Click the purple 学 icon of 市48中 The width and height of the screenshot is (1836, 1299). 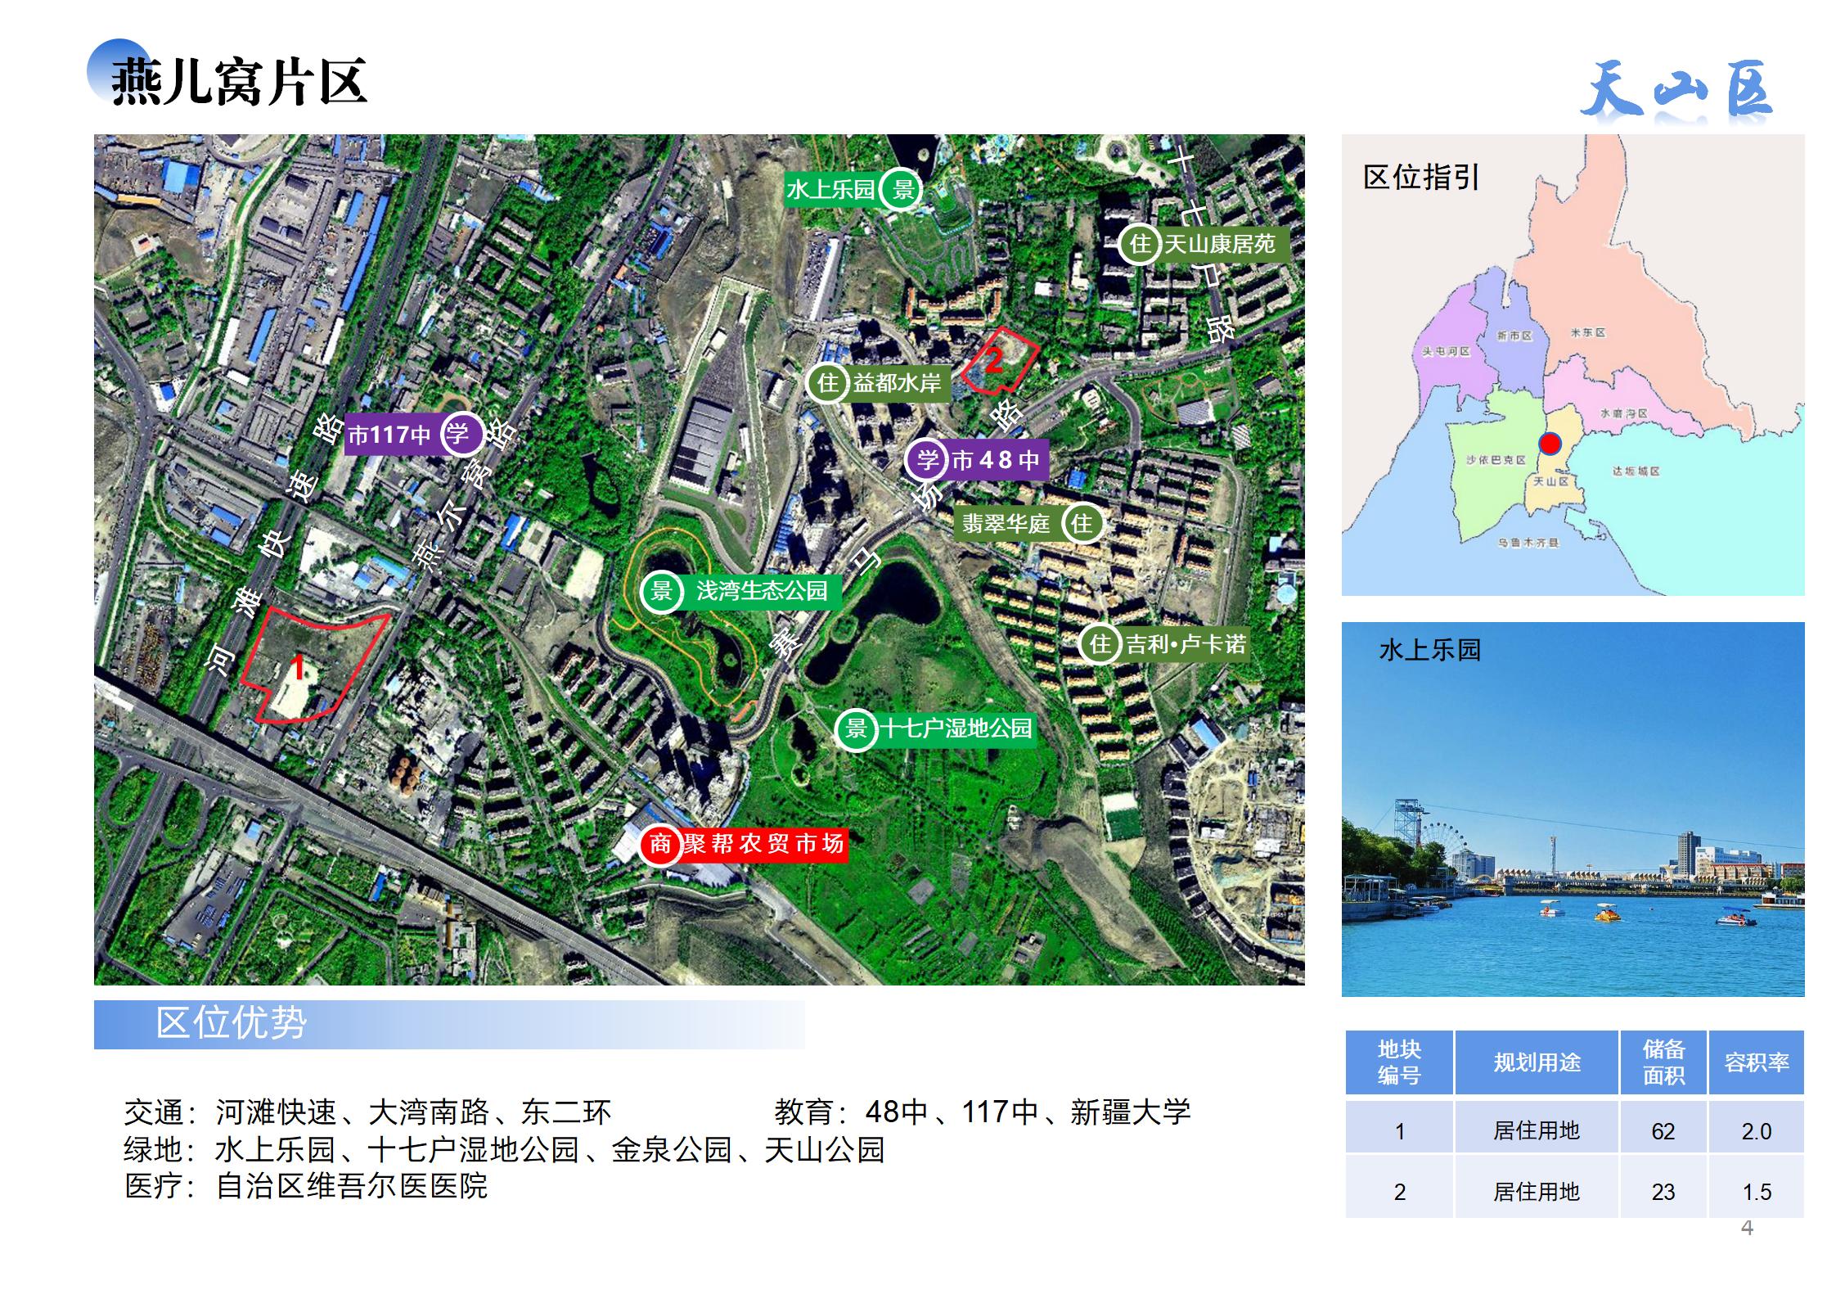pyautogui.click(x=926, y=459)
